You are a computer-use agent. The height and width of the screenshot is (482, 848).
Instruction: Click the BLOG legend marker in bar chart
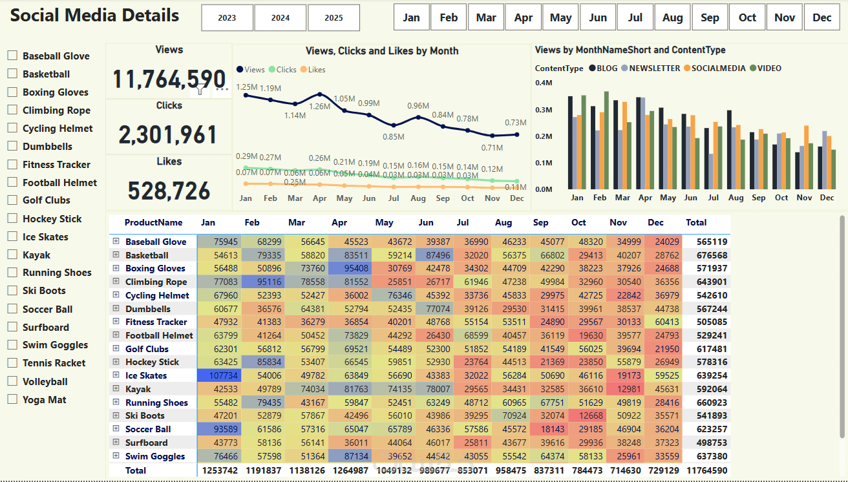click(x=592, y=68)
